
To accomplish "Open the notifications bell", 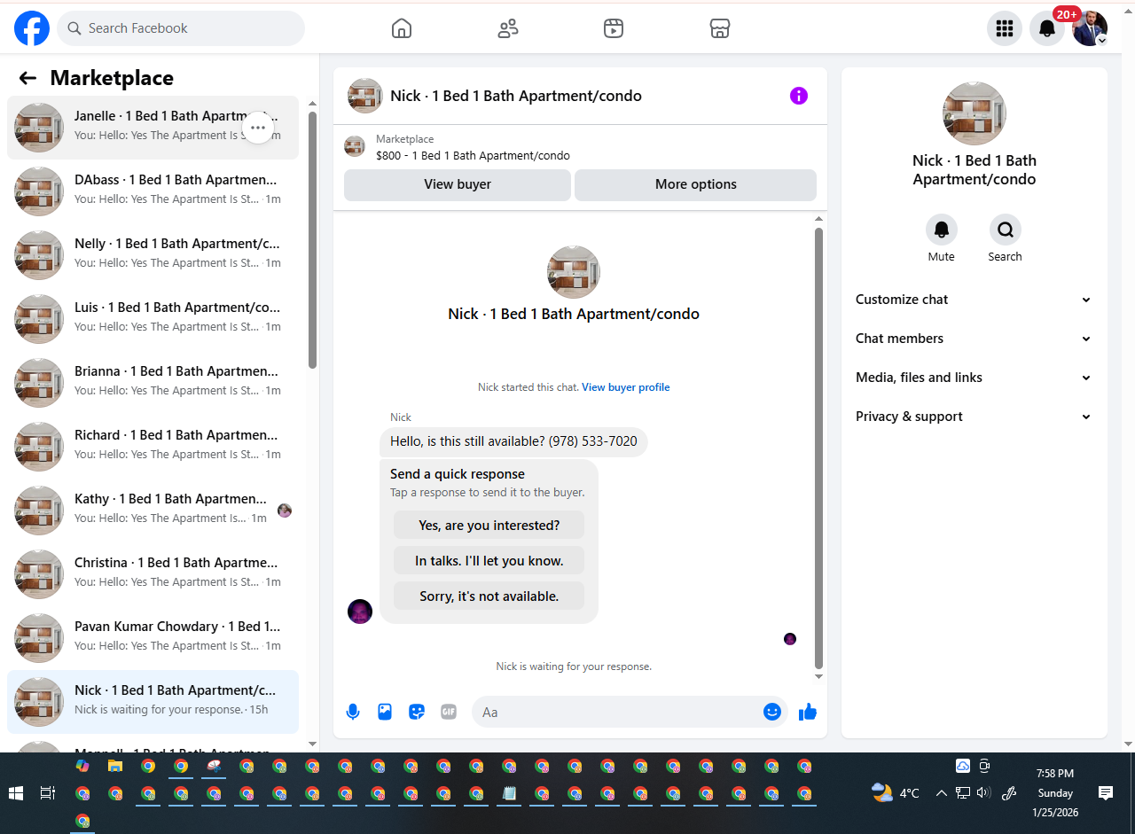I will 1047,28.
